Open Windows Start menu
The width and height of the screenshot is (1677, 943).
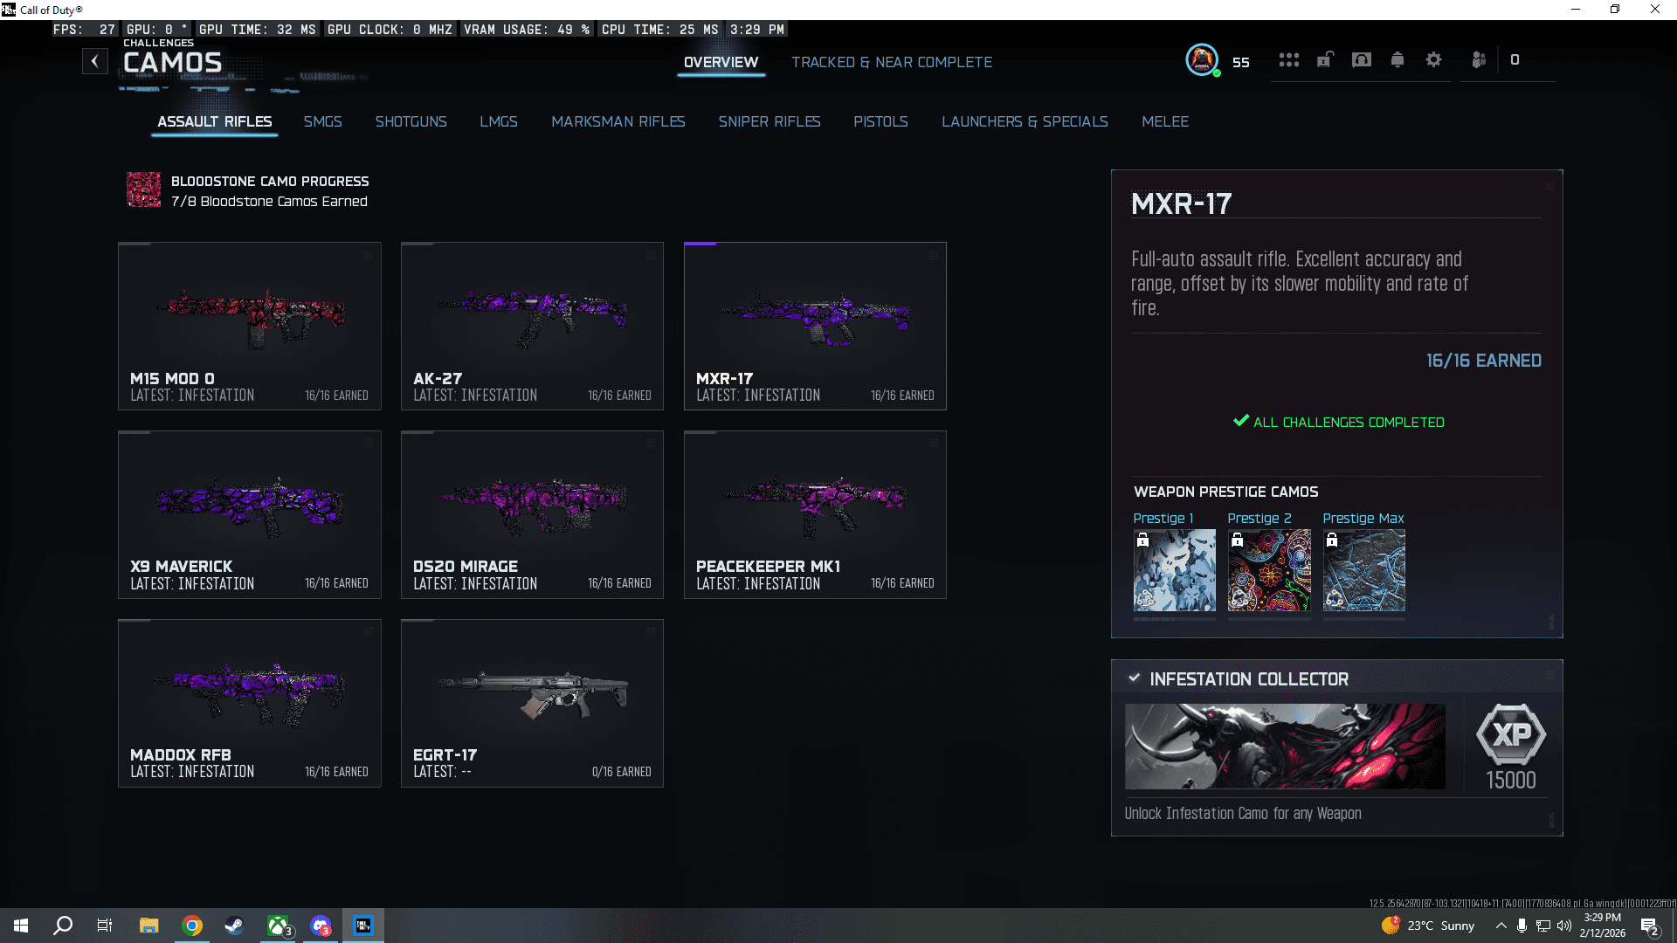click(21, 926)
